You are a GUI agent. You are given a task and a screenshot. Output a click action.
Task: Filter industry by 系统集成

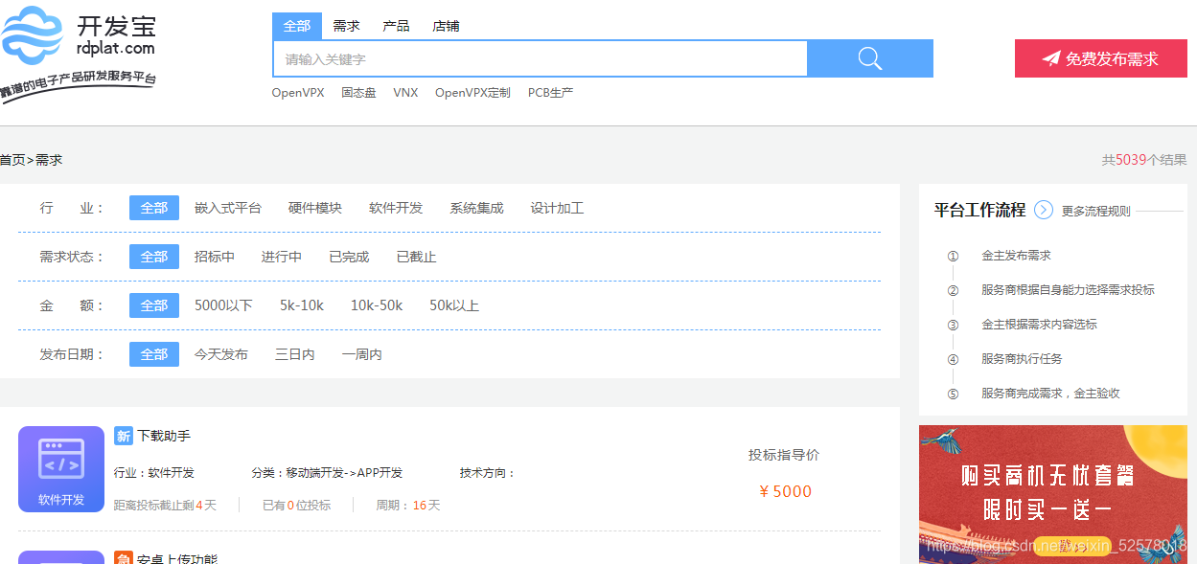(x=476, y=208)
